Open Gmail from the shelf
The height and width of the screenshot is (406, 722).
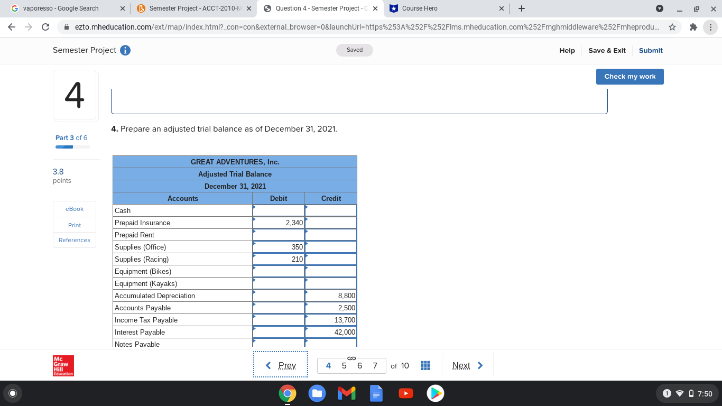[x=346, y=393]
